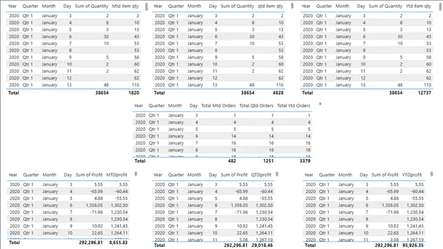Viewport: 443px width, 249px height.
Task: Click the scrollbar of the MTDprofit table
Action: point(136,174)
